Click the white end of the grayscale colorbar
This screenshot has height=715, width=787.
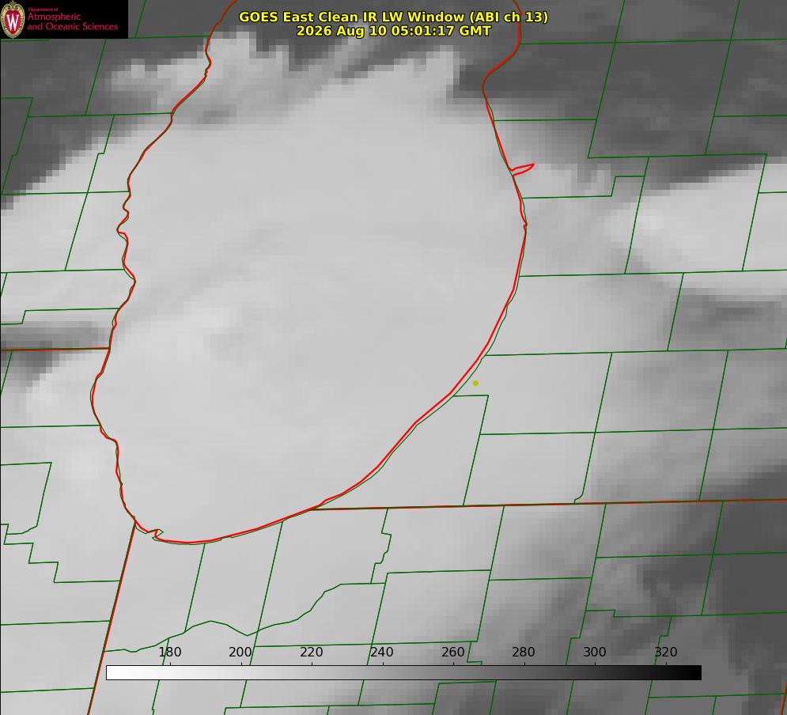[113, 672]
